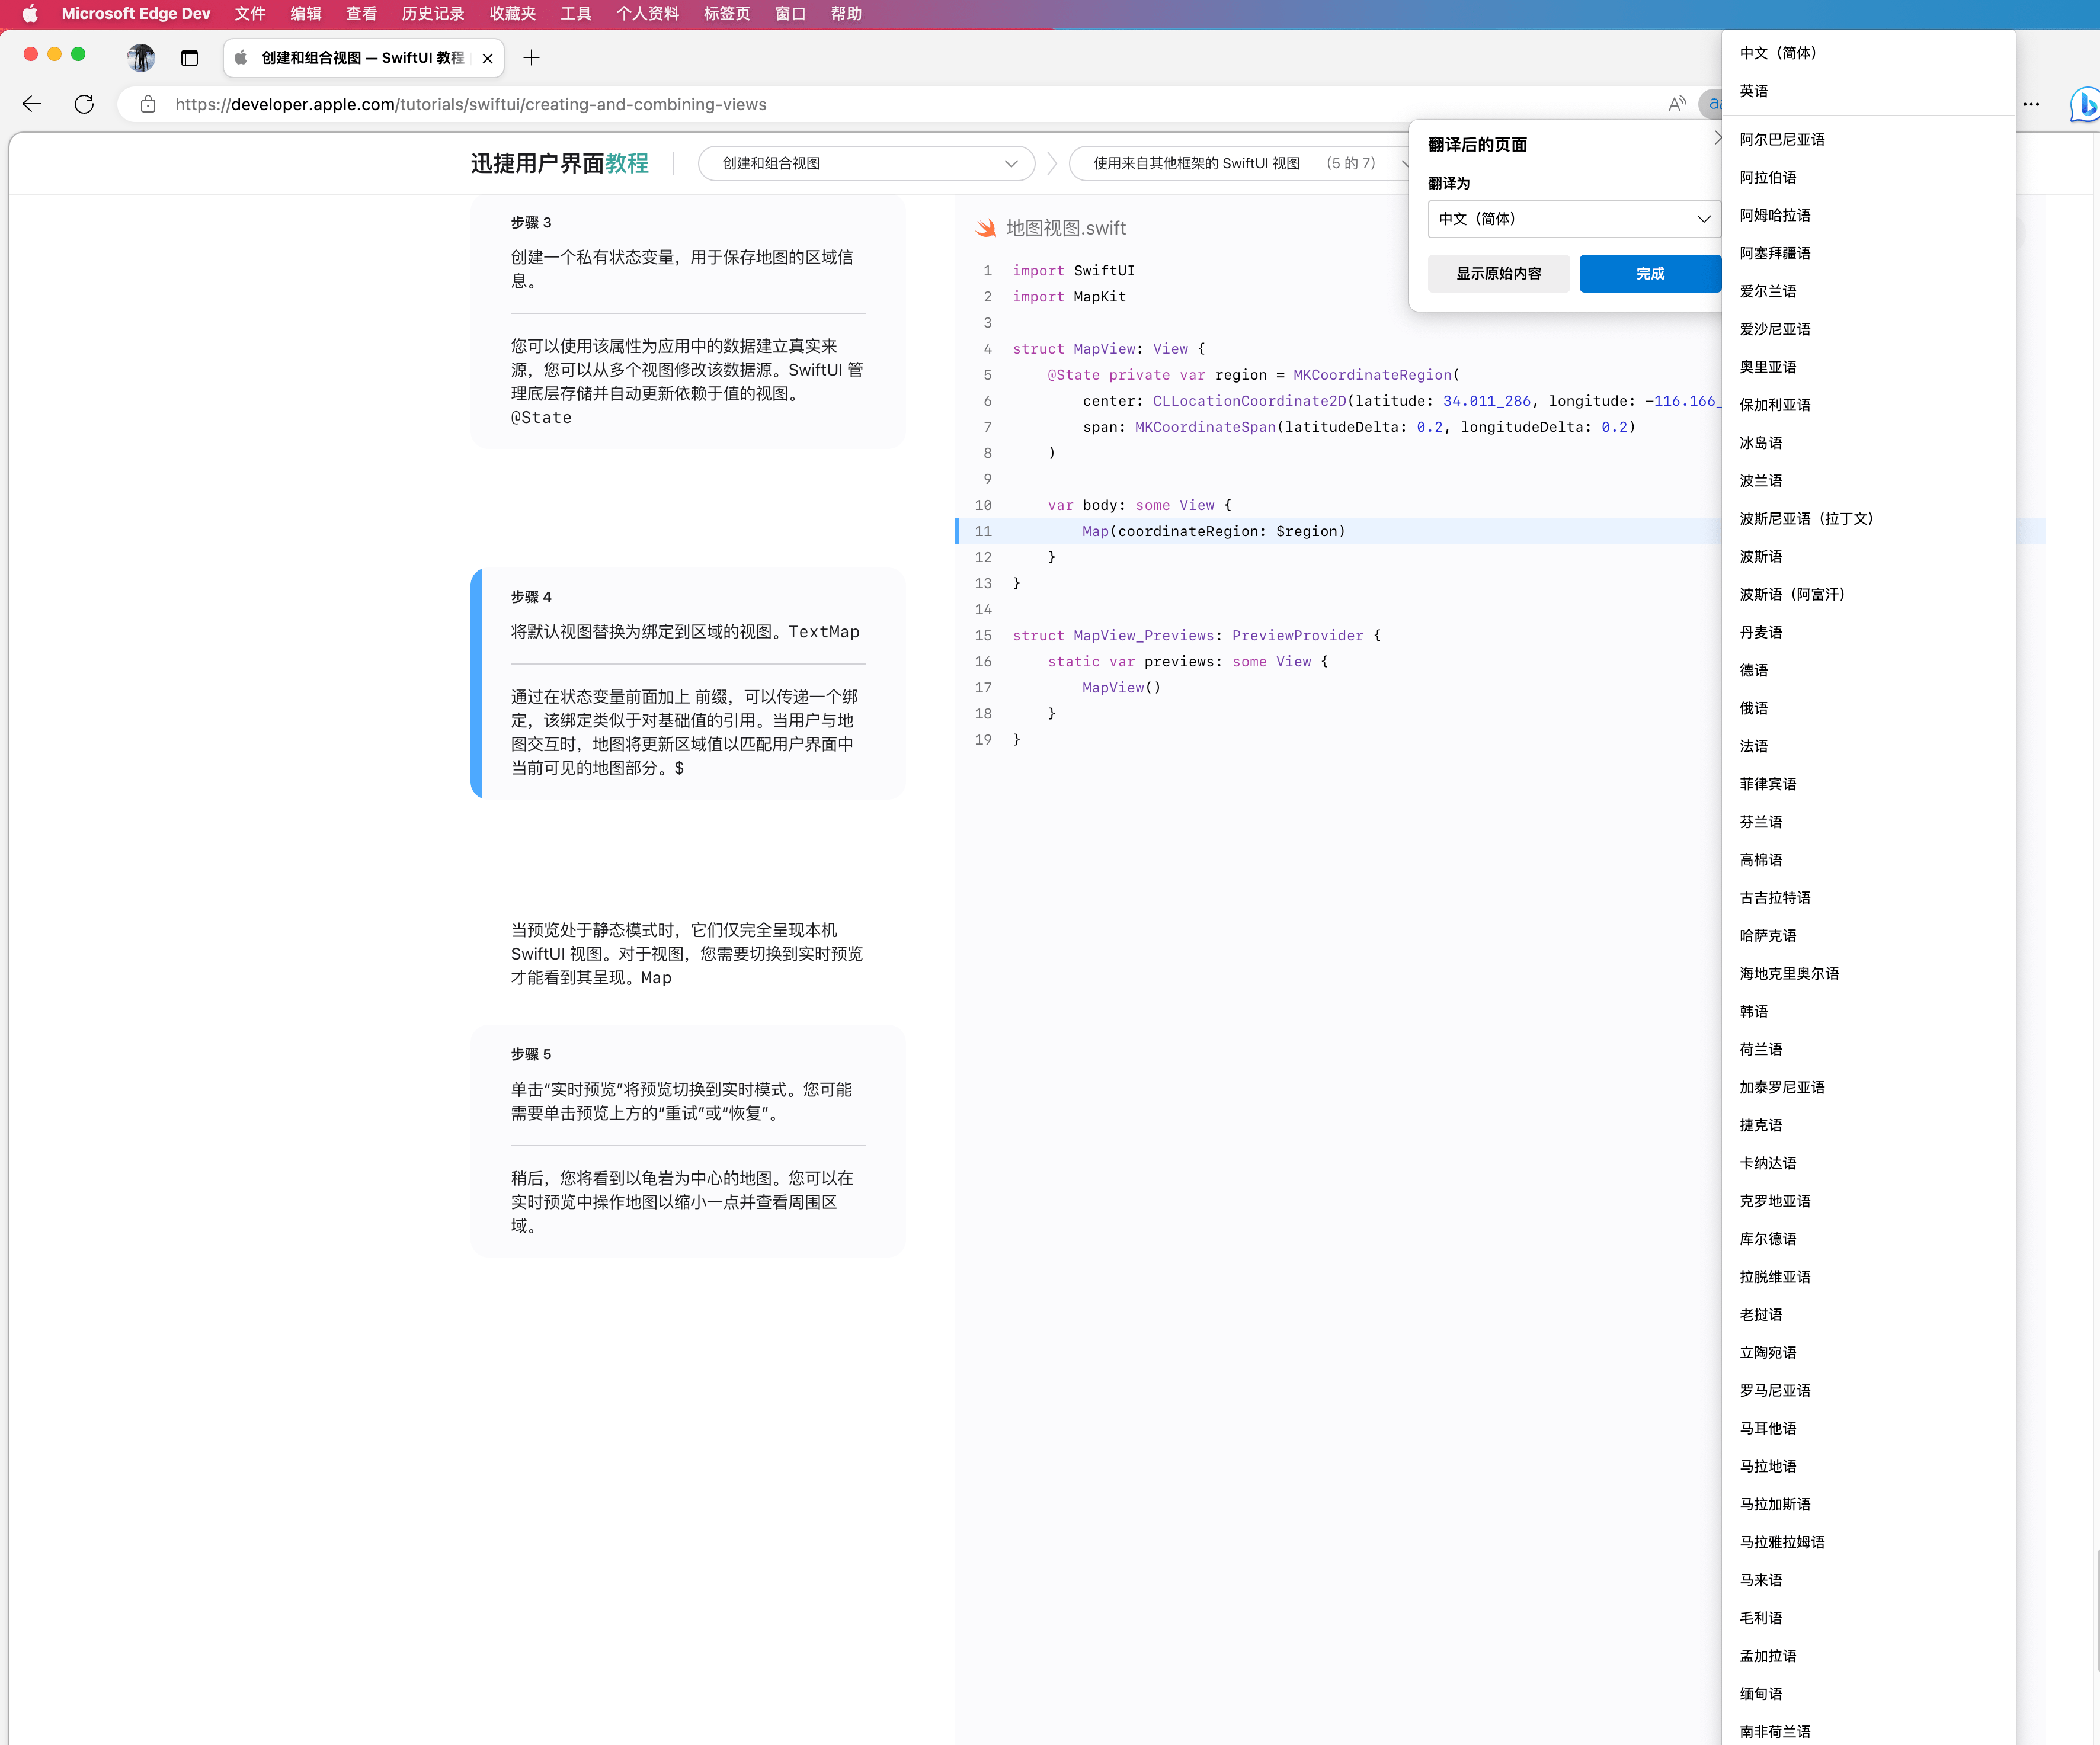View site information lock icon
The image size is (2100, 1745).
148,104
